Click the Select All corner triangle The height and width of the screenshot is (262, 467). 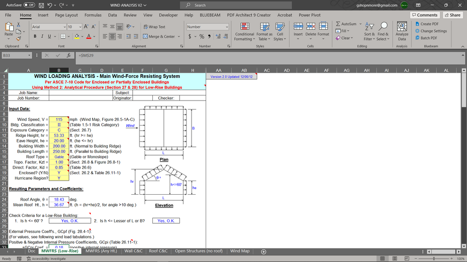(x=5, y=71)
